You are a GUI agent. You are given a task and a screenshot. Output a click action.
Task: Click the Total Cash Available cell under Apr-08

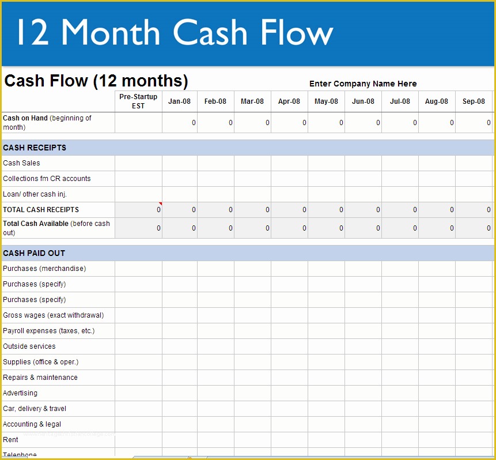tap(289, 228)
